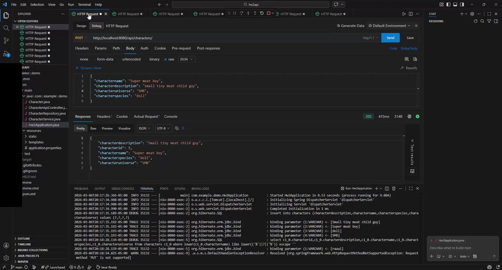Copy the response body icon

[176, 128]
